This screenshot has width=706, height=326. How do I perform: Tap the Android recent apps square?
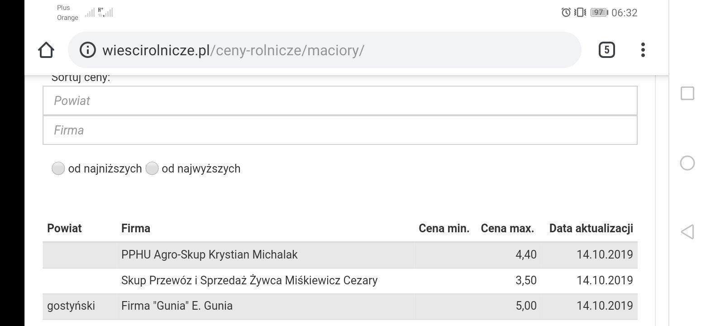tap(687, 93)
